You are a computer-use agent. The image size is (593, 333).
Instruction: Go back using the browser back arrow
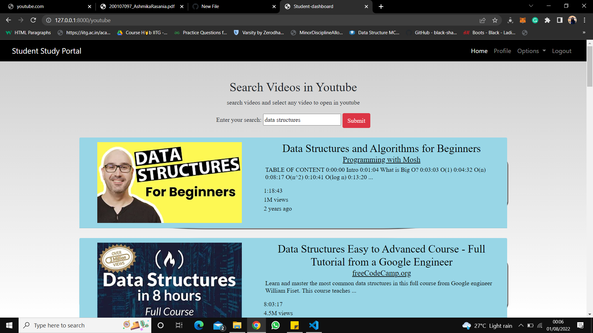(x=8, y=20)
